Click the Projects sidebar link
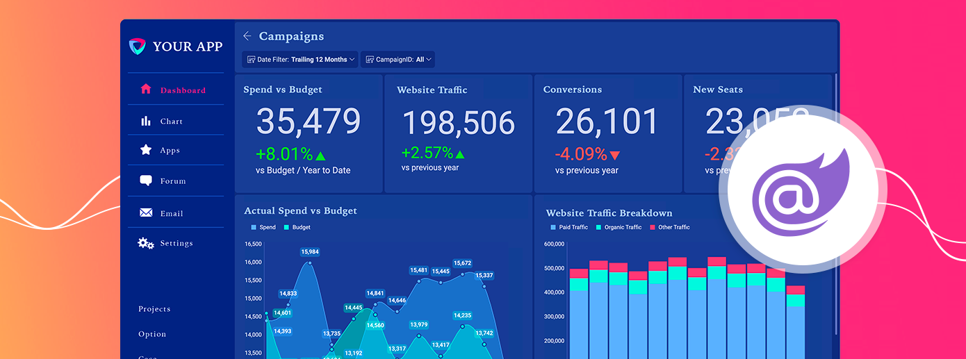 pyautogui.click(x=154, y=309)
